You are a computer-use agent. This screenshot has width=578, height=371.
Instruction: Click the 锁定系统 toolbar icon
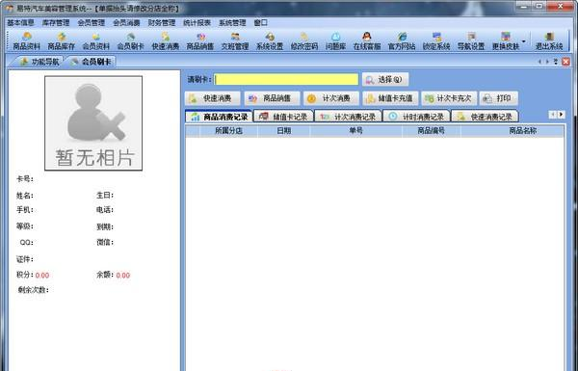(436, 40)
